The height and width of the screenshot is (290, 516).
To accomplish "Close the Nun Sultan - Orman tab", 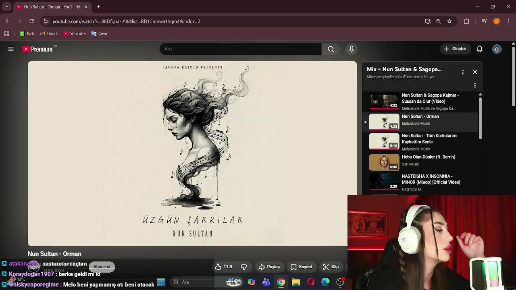I will tap(86, 7).
